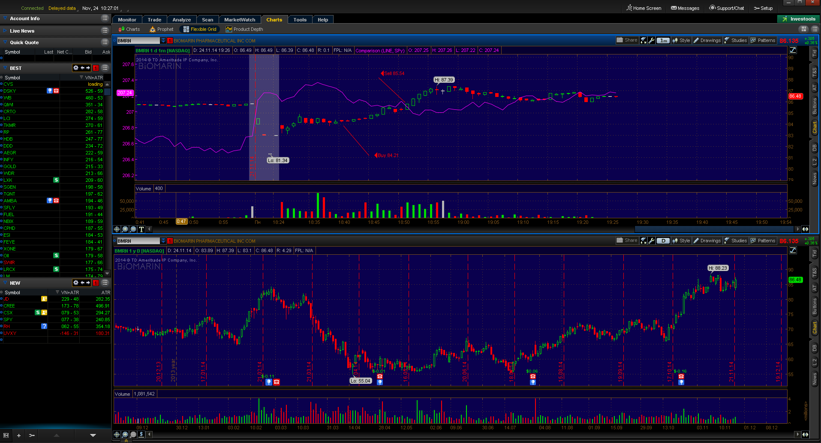821x443 pixels.
Task: Click Studies button on upper chart
Action: [736, 40]
